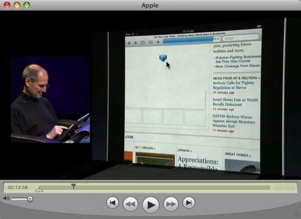Click the blue plugin cube icon
This screenshot has width=301, height=219.
tap(163, 58)
